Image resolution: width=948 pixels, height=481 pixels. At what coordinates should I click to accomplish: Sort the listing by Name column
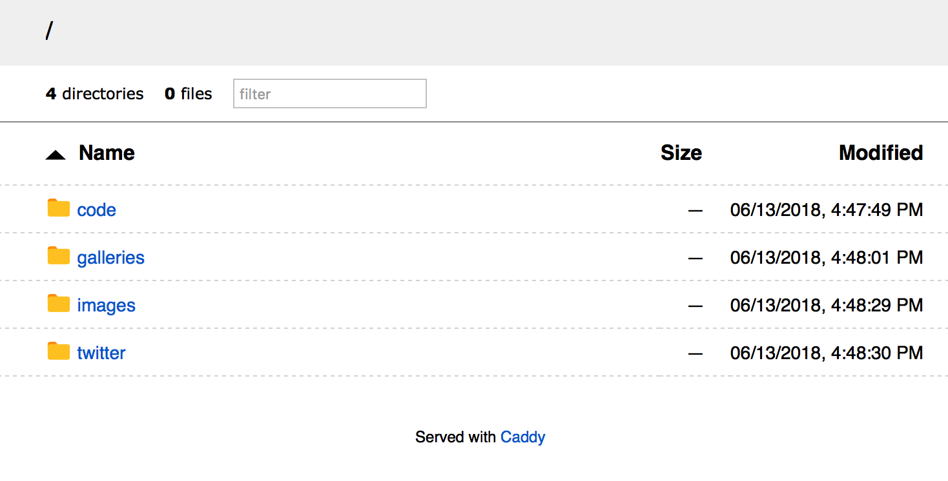pyautogui.click(x=107, y=153)
